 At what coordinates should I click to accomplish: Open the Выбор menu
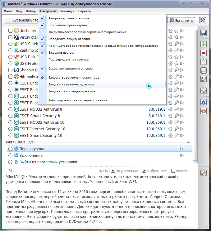point(31,11)
